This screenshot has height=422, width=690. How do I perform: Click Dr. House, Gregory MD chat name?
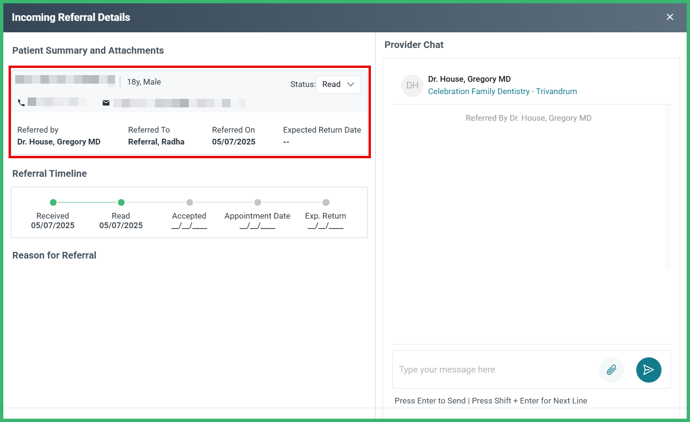point(469,79)
